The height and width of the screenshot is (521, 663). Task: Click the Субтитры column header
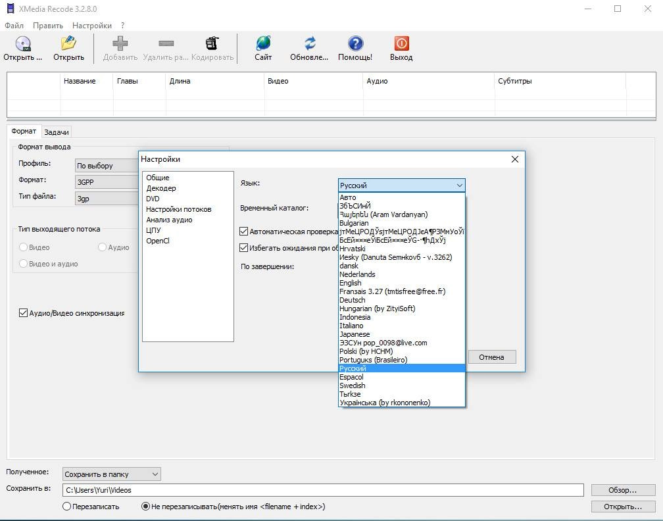click(560, 81)
